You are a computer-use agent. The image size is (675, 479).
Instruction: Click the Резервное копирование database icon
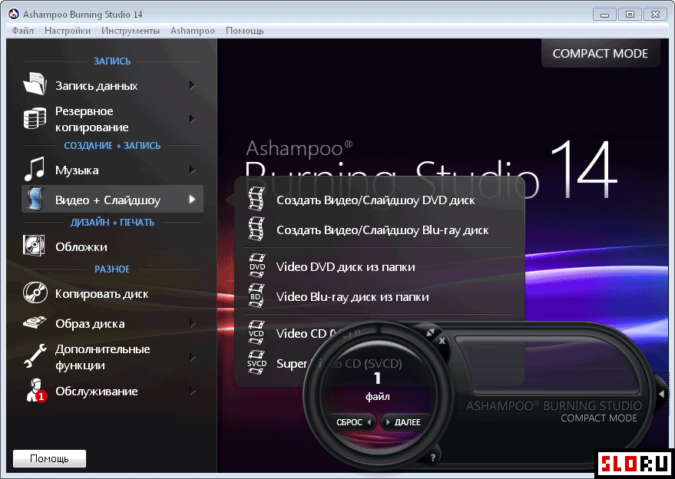pyautogui.click(x=35, y=118)
